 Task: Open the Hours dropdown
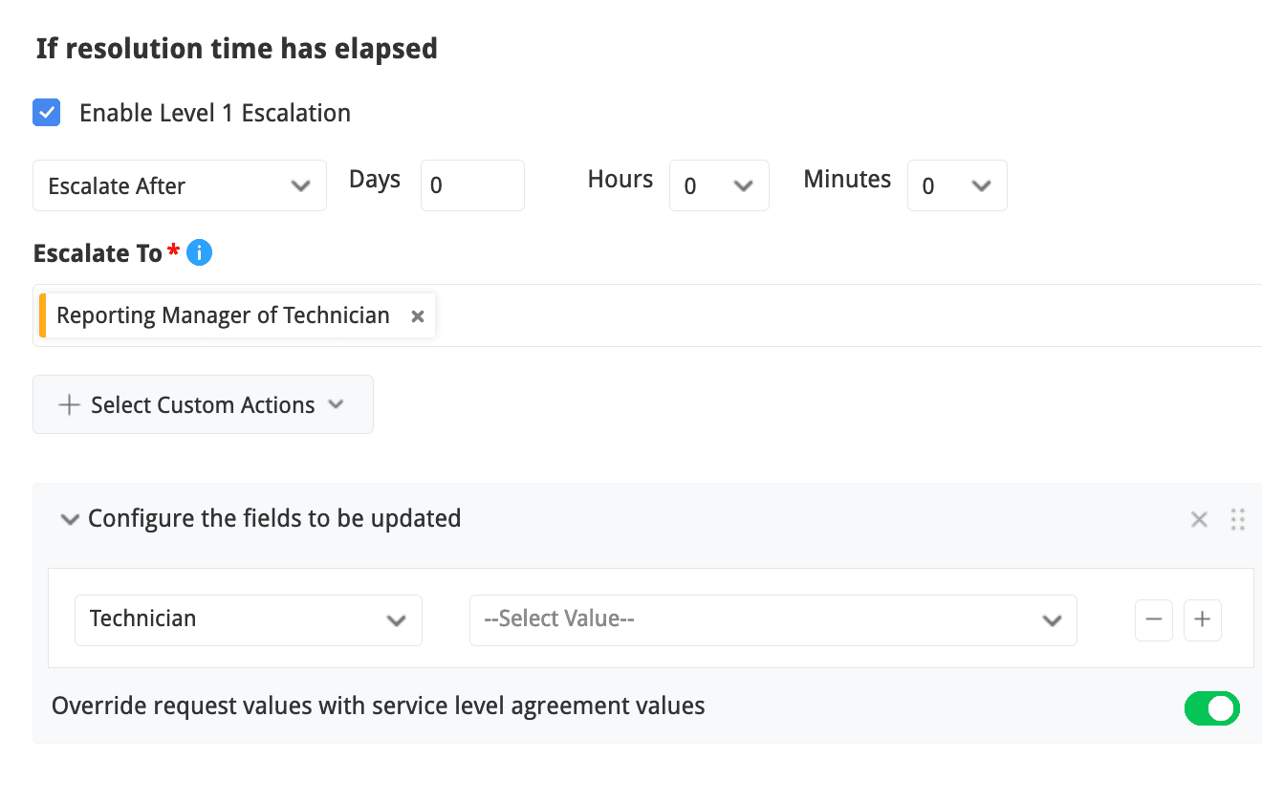click(x=719, y=185)
